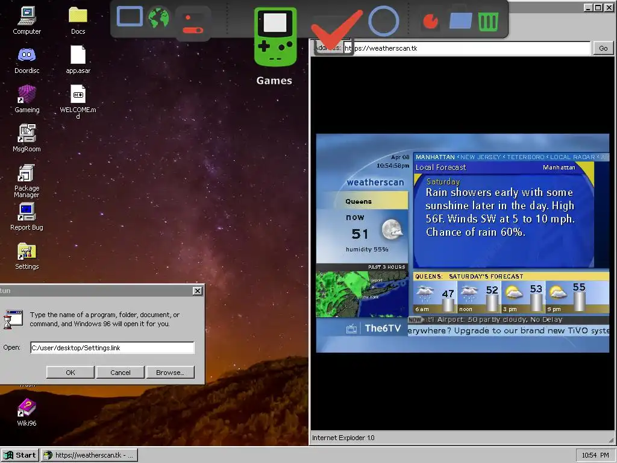
Task: Maximize the Internet Exploder window
Action: point(598,7)
